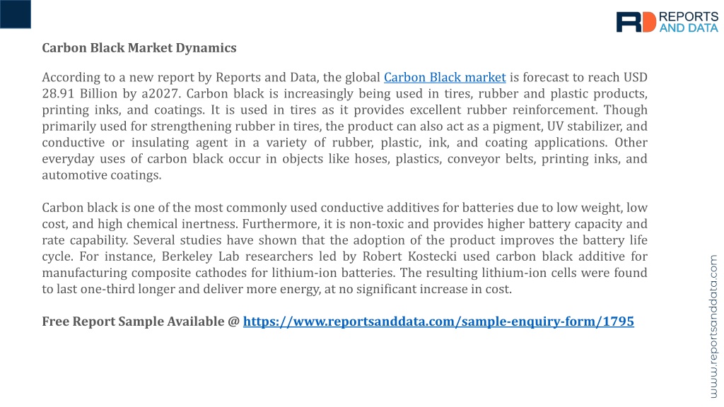Click the REPORTS AND DATA logo text

click(x=689, y=22)
